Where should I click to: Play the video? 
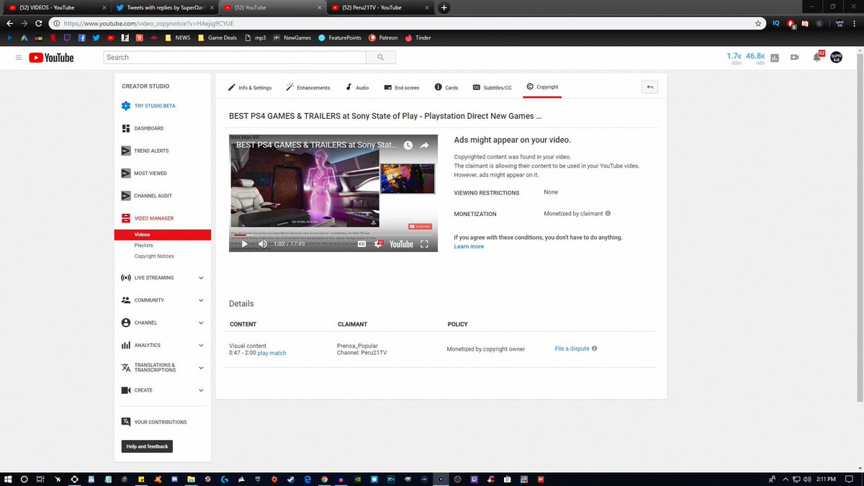245,244
